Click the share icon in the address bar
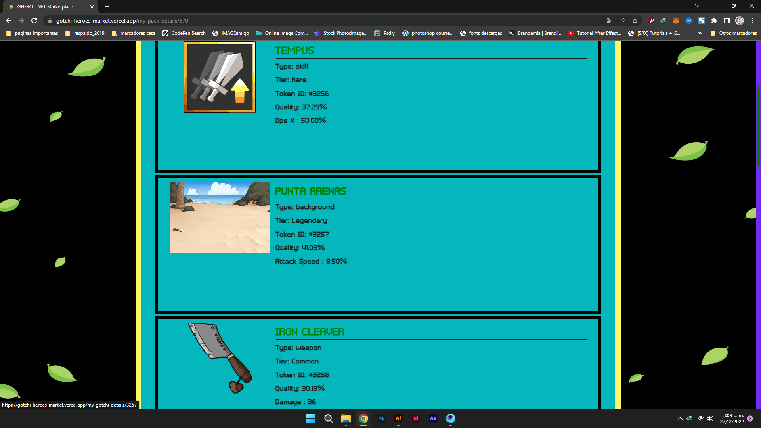 click(x=622, y=21)
